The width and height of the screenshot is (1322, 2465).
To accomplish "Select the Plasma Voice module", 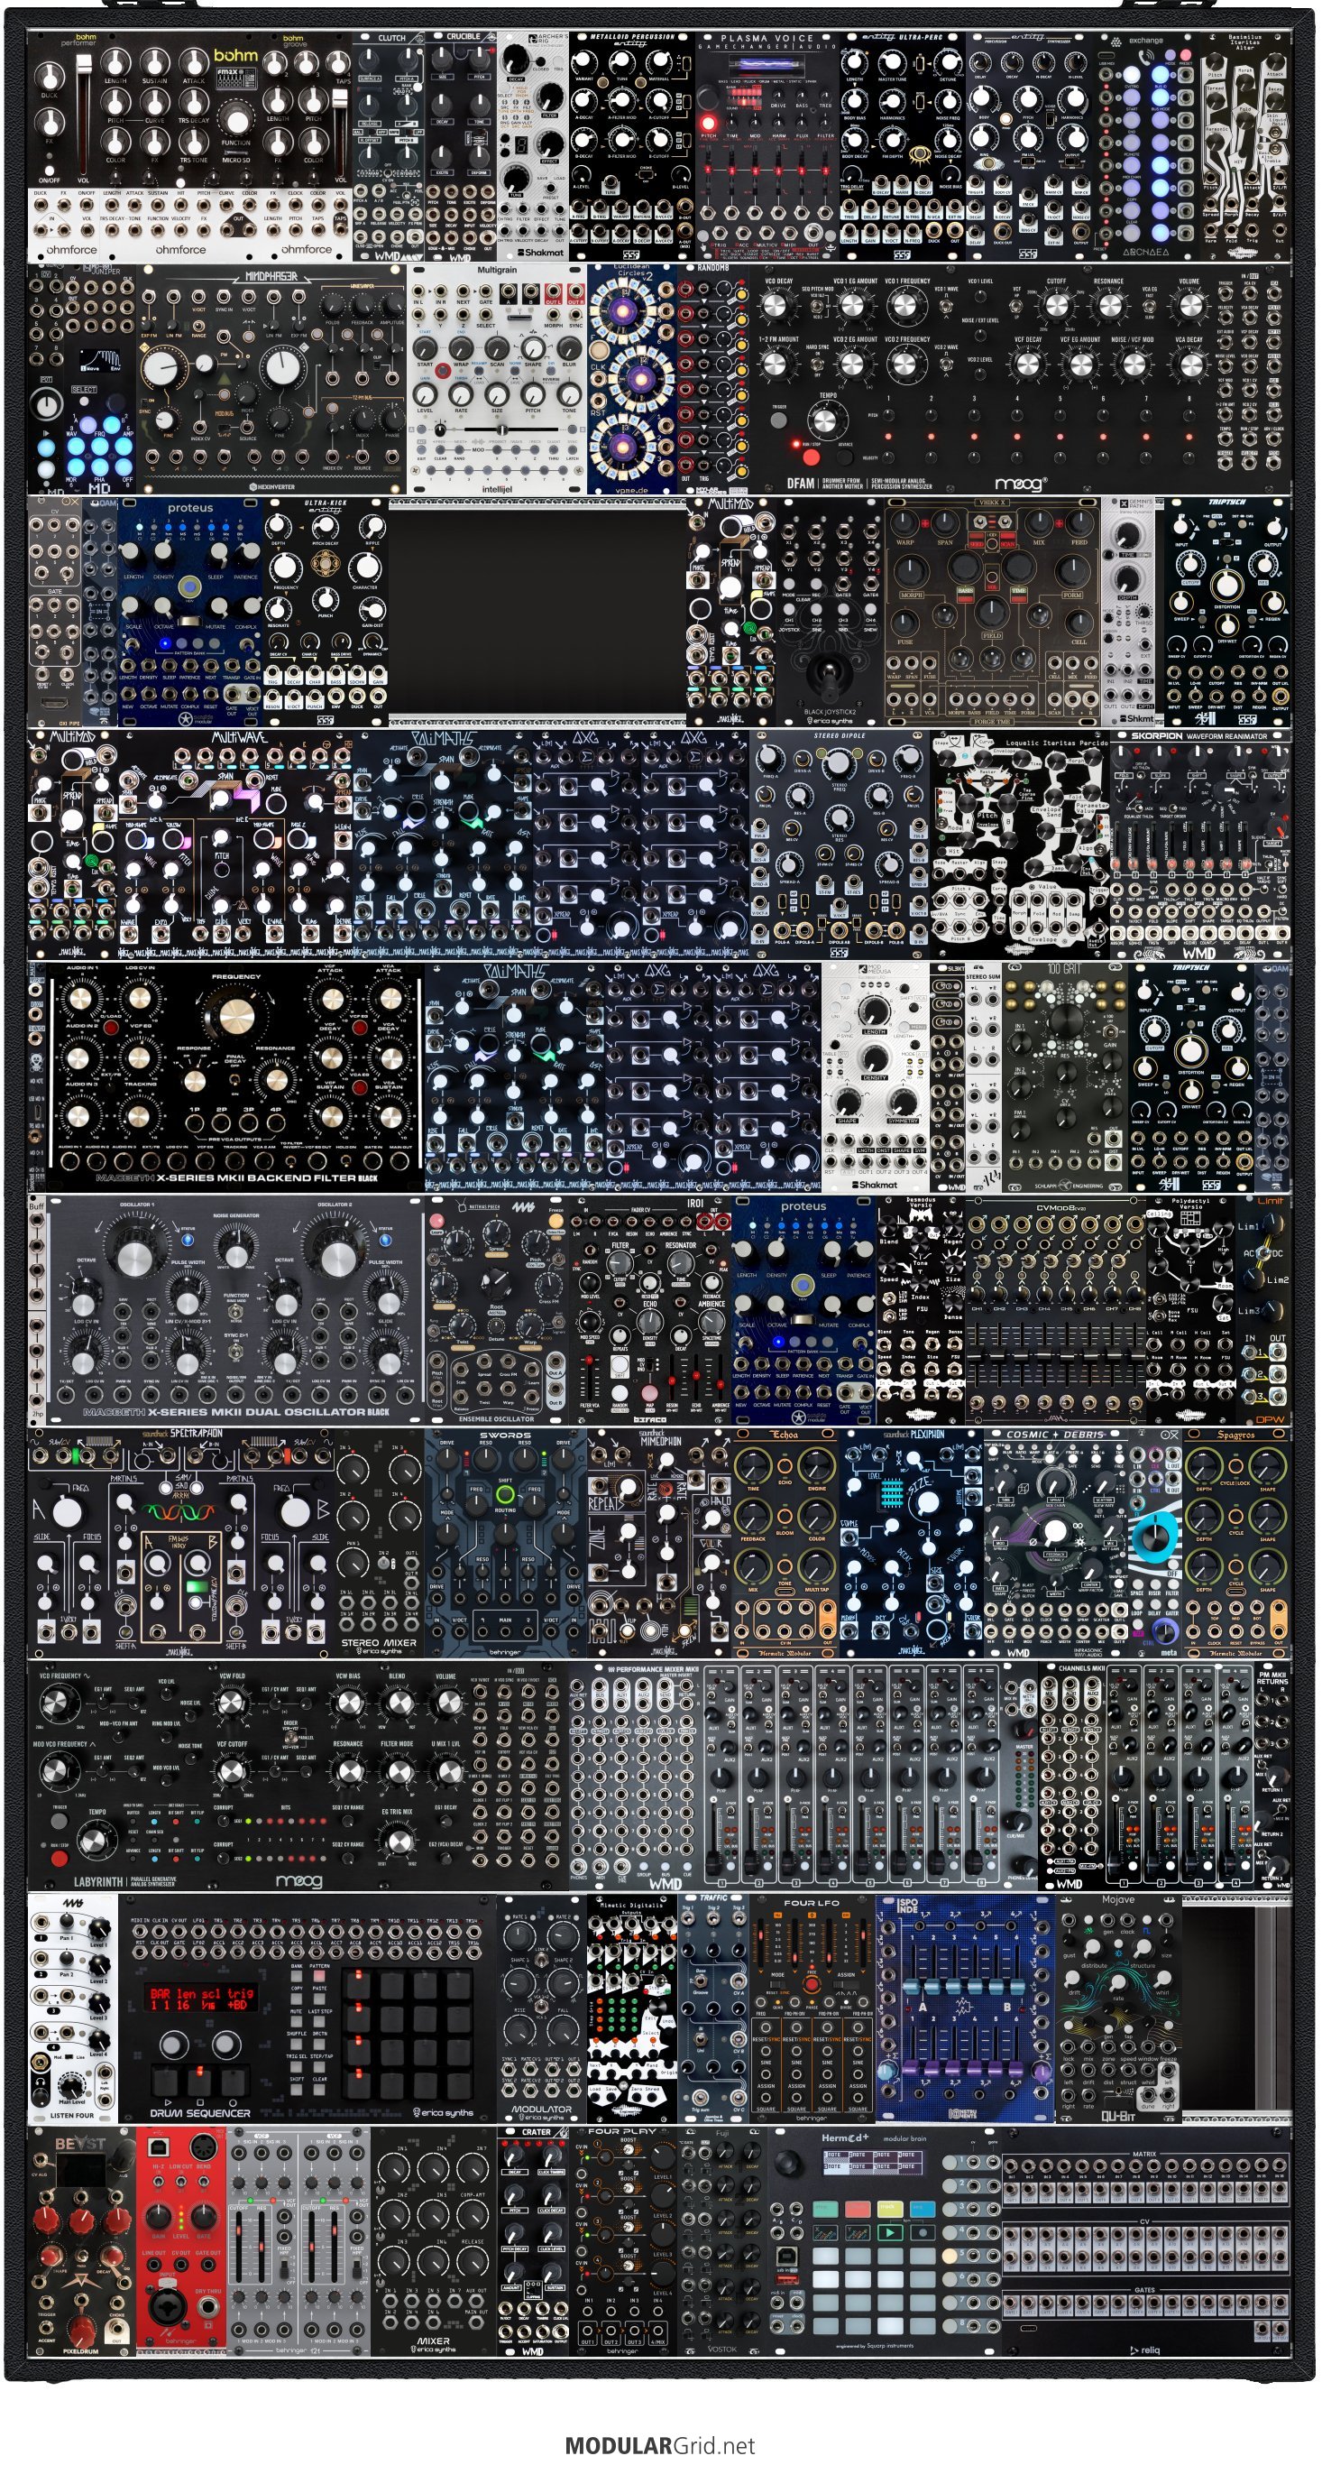I will pos(768,146).
